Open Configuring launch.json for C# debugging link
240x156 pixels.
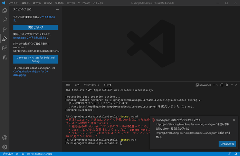31,73
